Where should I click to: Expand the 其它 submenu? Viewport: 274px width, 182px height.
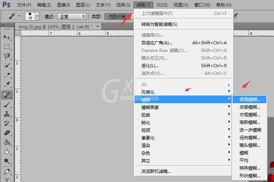coord(184,161)
